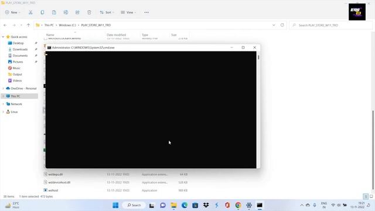Open recent locations chevron
The width and height of the screenshot is (375, 211).
(x=21, y=25)
